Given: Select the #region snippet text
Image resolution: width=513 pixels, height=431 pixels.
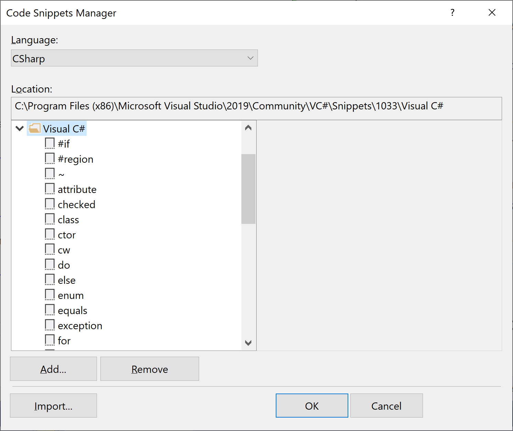Looking at the screenshot, I should 76,159.
